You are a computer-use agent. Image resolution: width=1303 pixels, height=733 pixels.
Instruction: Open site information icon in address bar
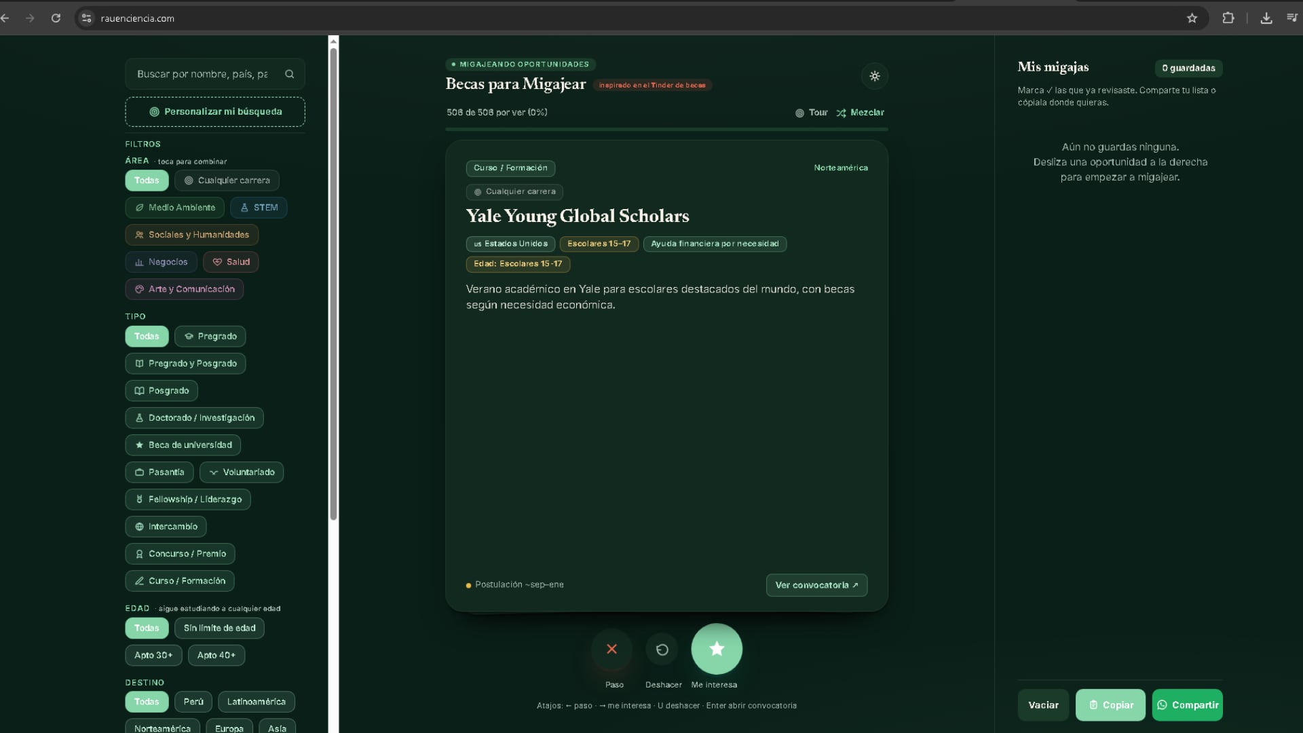pos(86,18)
